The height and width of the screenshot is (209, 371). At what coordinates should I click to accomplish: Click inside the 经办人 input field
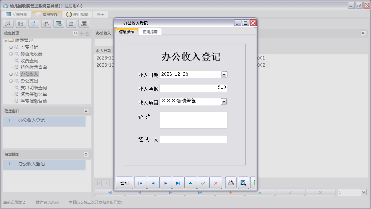click(x=194, y=139)
